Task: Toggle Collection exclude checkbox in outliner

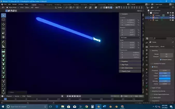Action: pyautogui.click(x=168, y=13)
